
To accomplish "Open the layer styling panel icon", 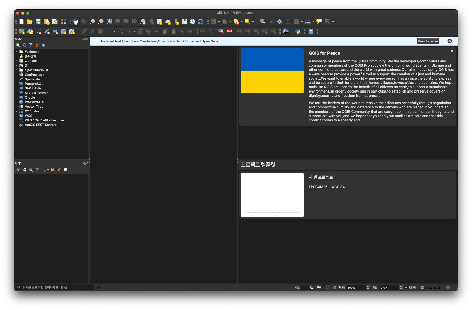I will [x=18, y=170].
